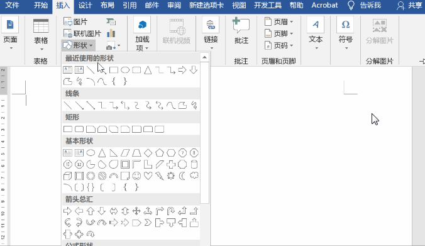Pick the circular arrow shape
Viewport: 425px width, 246px height.
click(x=91, y=234)
